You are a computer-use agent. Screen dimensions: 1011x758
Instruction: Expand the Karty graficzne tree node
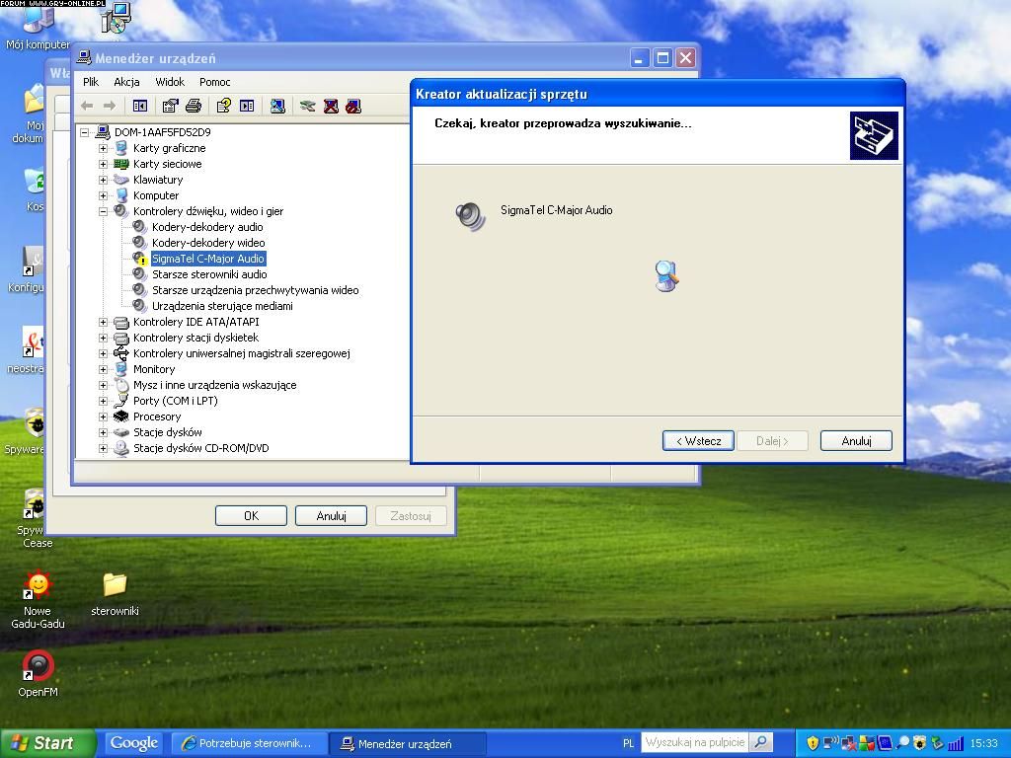pos(103,148)
